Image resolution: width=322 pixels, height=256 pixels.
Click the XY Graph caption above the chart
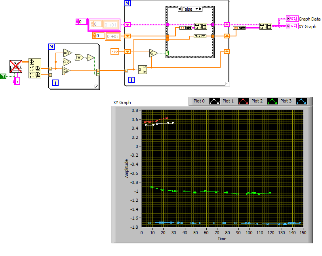click(122, 102)
